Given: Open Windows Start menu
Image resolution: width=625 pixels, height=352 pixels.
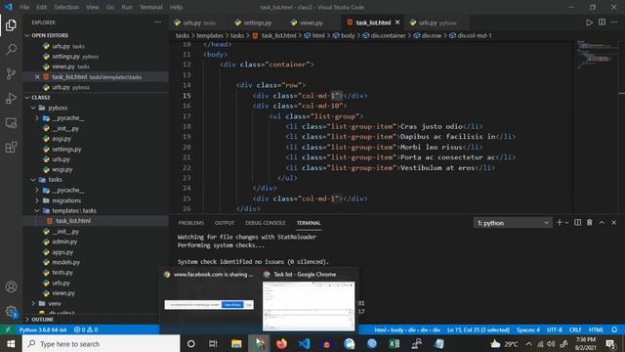Looking at the screenshot, I should click(11, 343).
